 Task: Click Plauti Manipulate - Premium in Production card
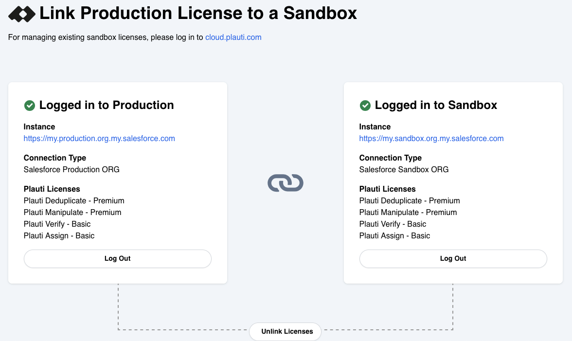pyautogui.click(x=72, y=212)
